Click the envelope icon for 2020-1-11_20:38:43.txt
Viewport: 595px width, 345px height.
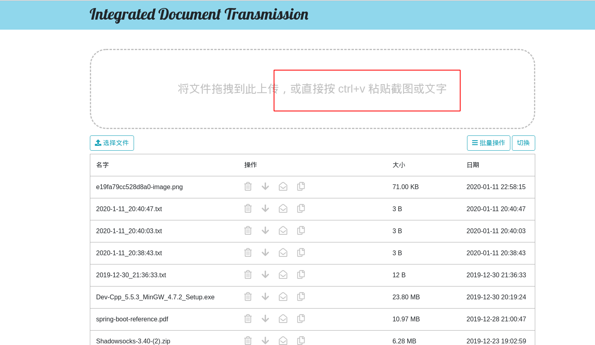click(283, 253)
